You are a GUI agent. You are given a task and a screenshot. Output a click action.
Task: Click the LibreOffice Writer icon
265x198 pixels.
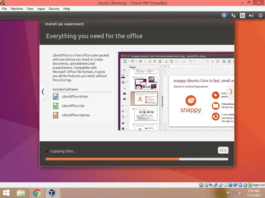point(56,97)
